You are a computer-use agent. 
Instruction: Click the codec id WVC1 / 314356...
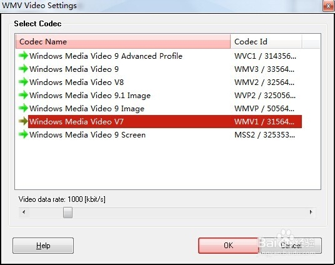265,56
